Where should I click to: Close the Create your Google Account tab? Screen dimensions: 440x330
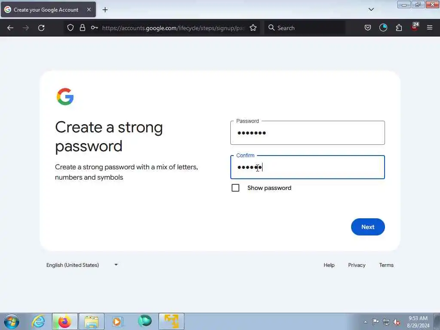89,9
